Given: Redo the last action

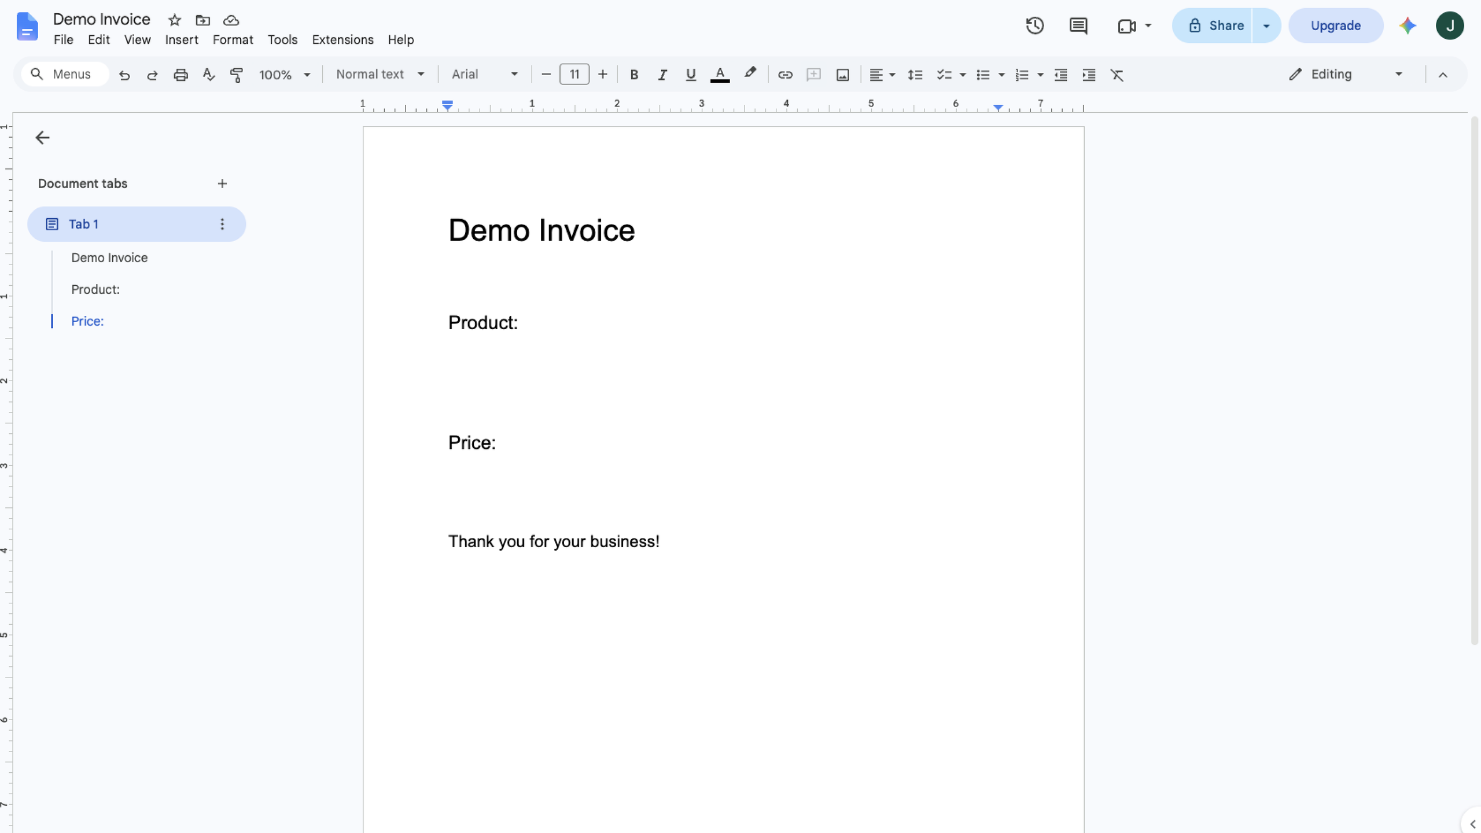Looking at the screenshot, I should click(x=152, y=75).
